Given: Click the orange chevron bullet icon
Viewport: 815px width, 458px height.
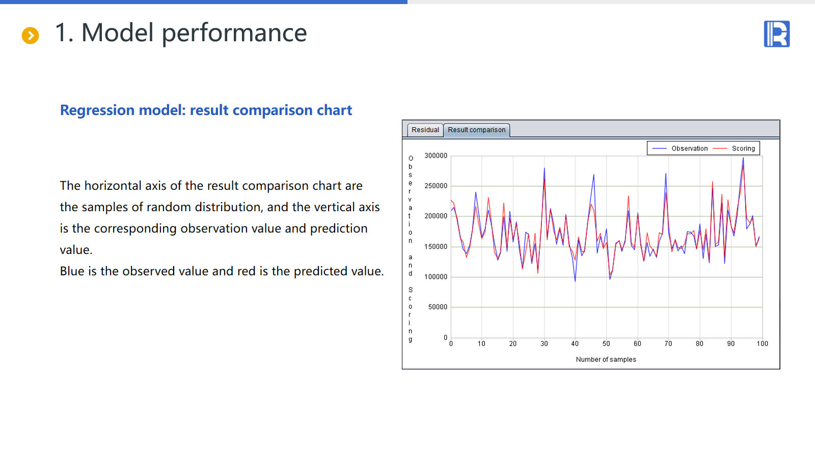Looking at the screenshot, I should [30, 35].
